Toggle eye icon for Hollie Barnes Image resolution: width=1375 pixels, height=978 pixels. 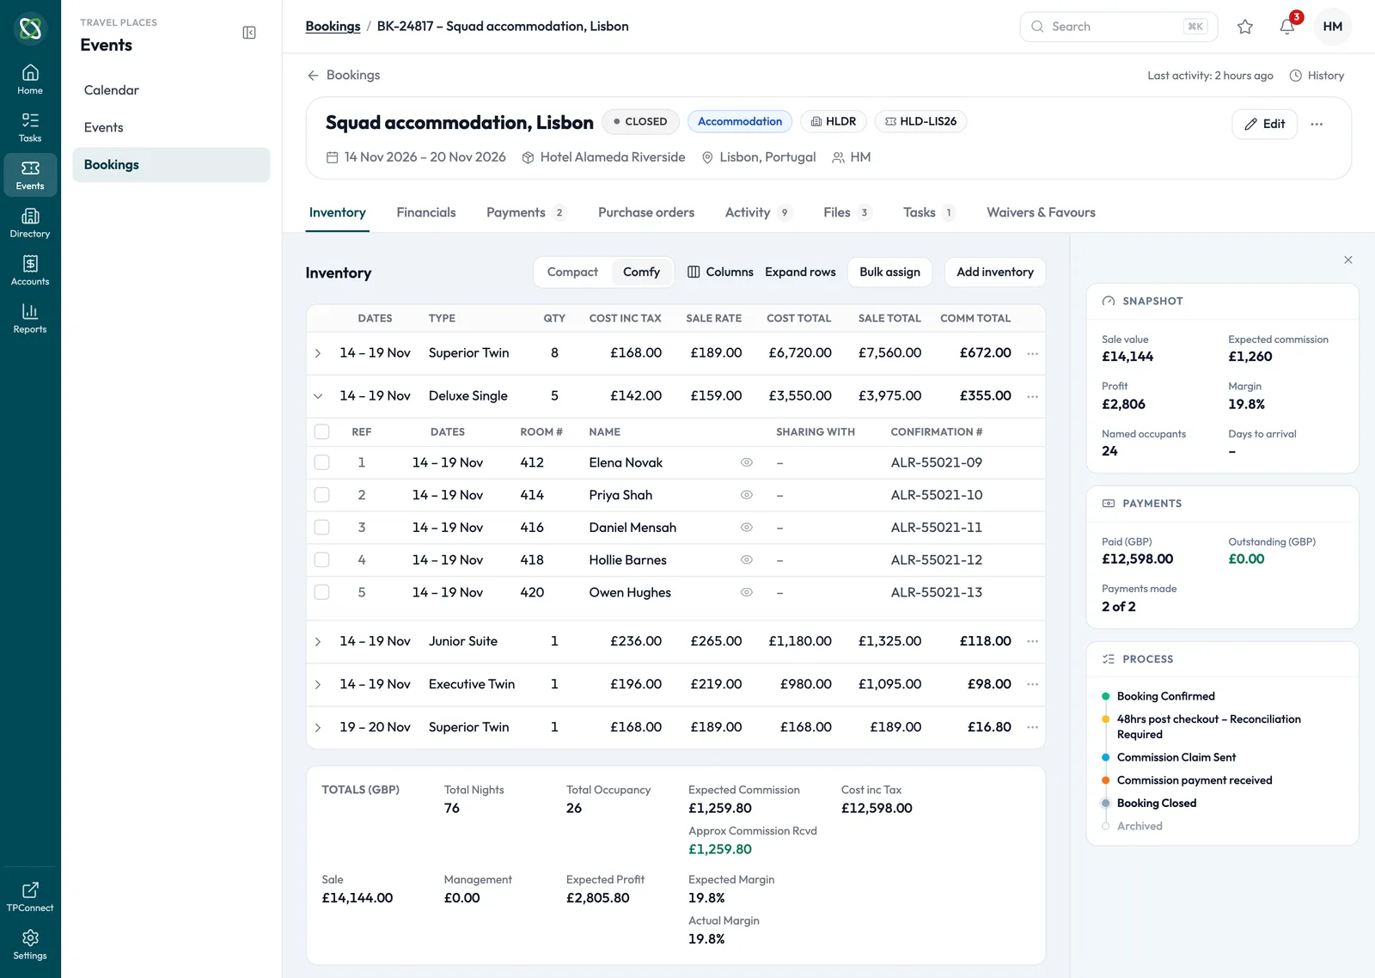tap(747, 559)
